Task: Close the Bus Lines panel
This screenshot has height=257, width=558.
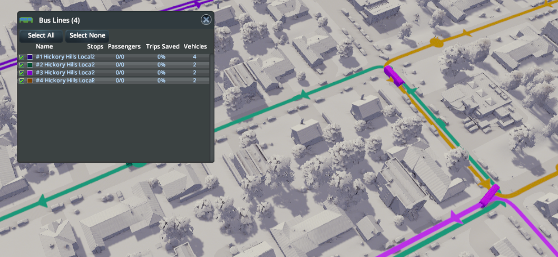Action: [x=206, y=20]
